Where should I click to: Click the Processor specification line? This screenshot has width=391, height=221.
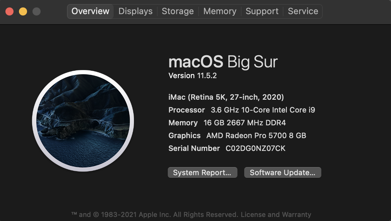[241, 110]
